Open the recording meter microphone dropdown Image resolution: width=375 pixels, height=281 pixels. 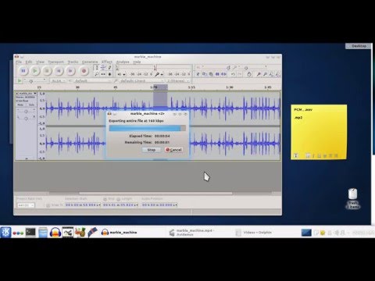(162, 74)
